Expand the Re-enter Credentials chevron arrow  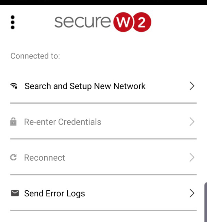pyautogui.click(x=192, y=122)
